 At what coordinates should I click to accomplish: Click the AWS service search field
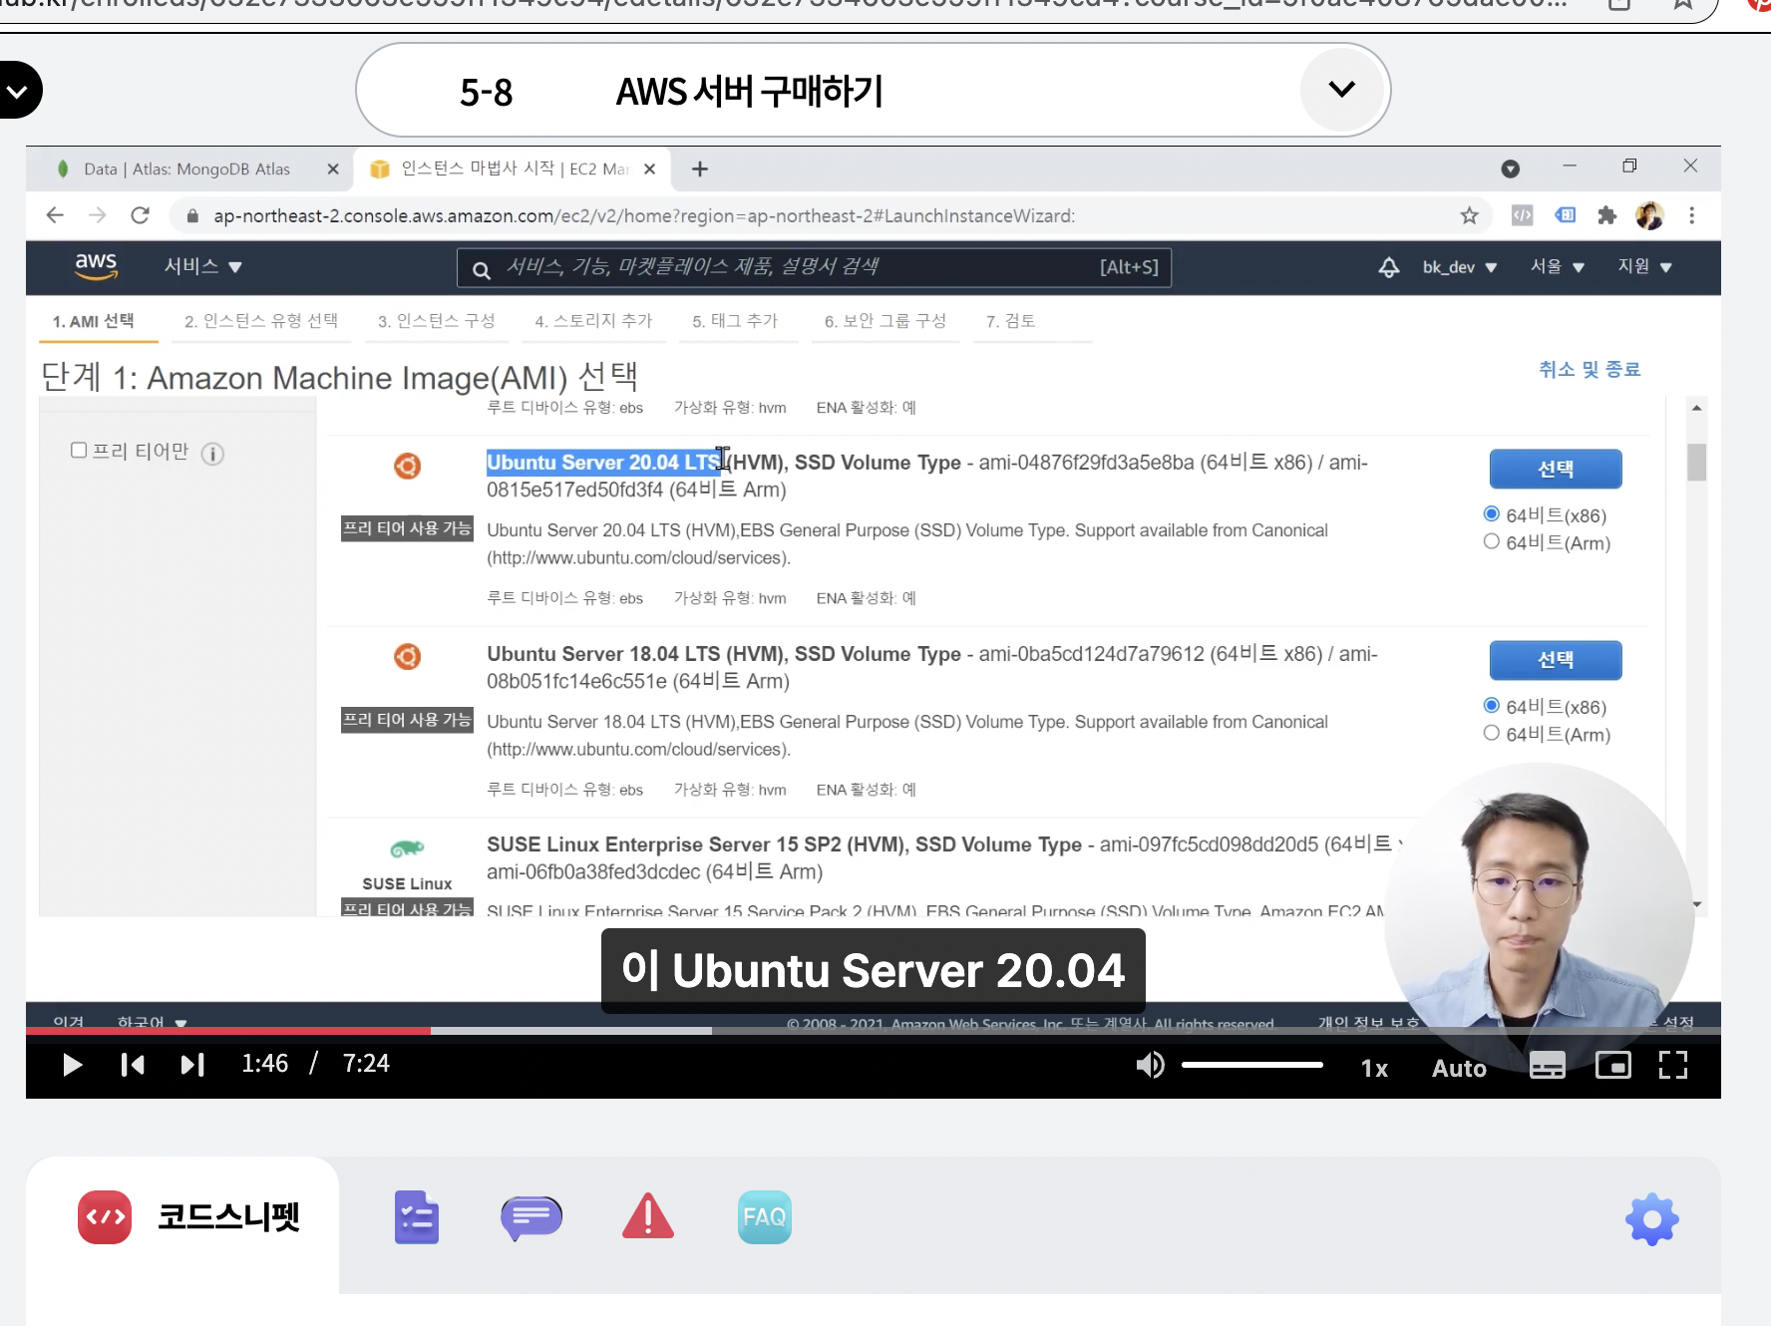814,267
